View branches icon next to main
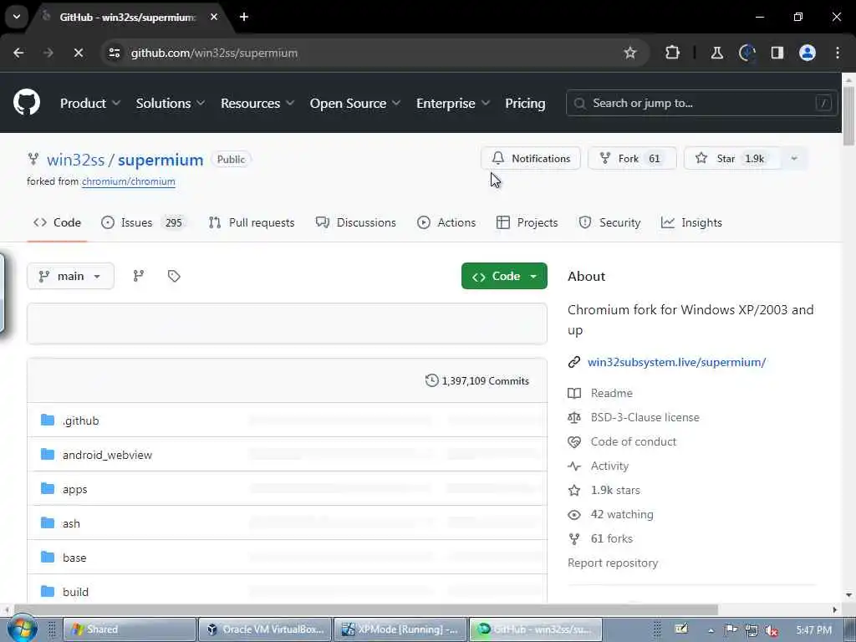856x642 pixels. coord(139,276)
